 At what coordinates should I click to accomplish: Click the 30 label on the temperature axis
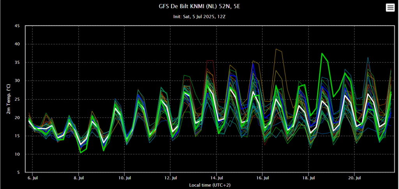click(17, 81)
